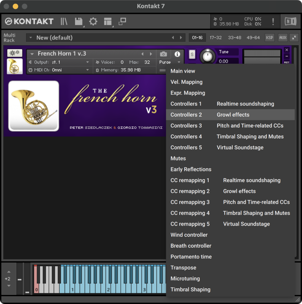The height and width of the screenshot is (304, 302).
Task: Toggle the Solo S button
Action: (192, 55)
